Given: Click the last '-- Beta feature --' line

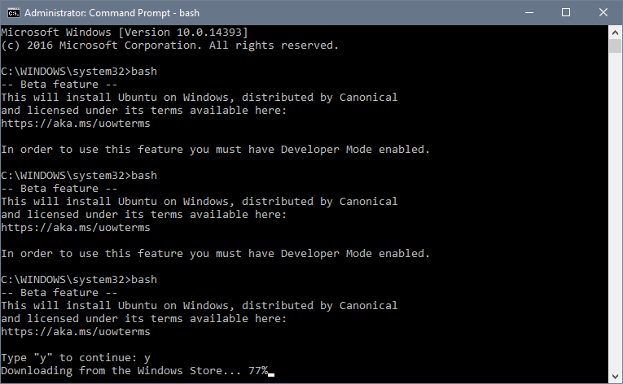Looking at the screenshot, I should tap(59, 293).
